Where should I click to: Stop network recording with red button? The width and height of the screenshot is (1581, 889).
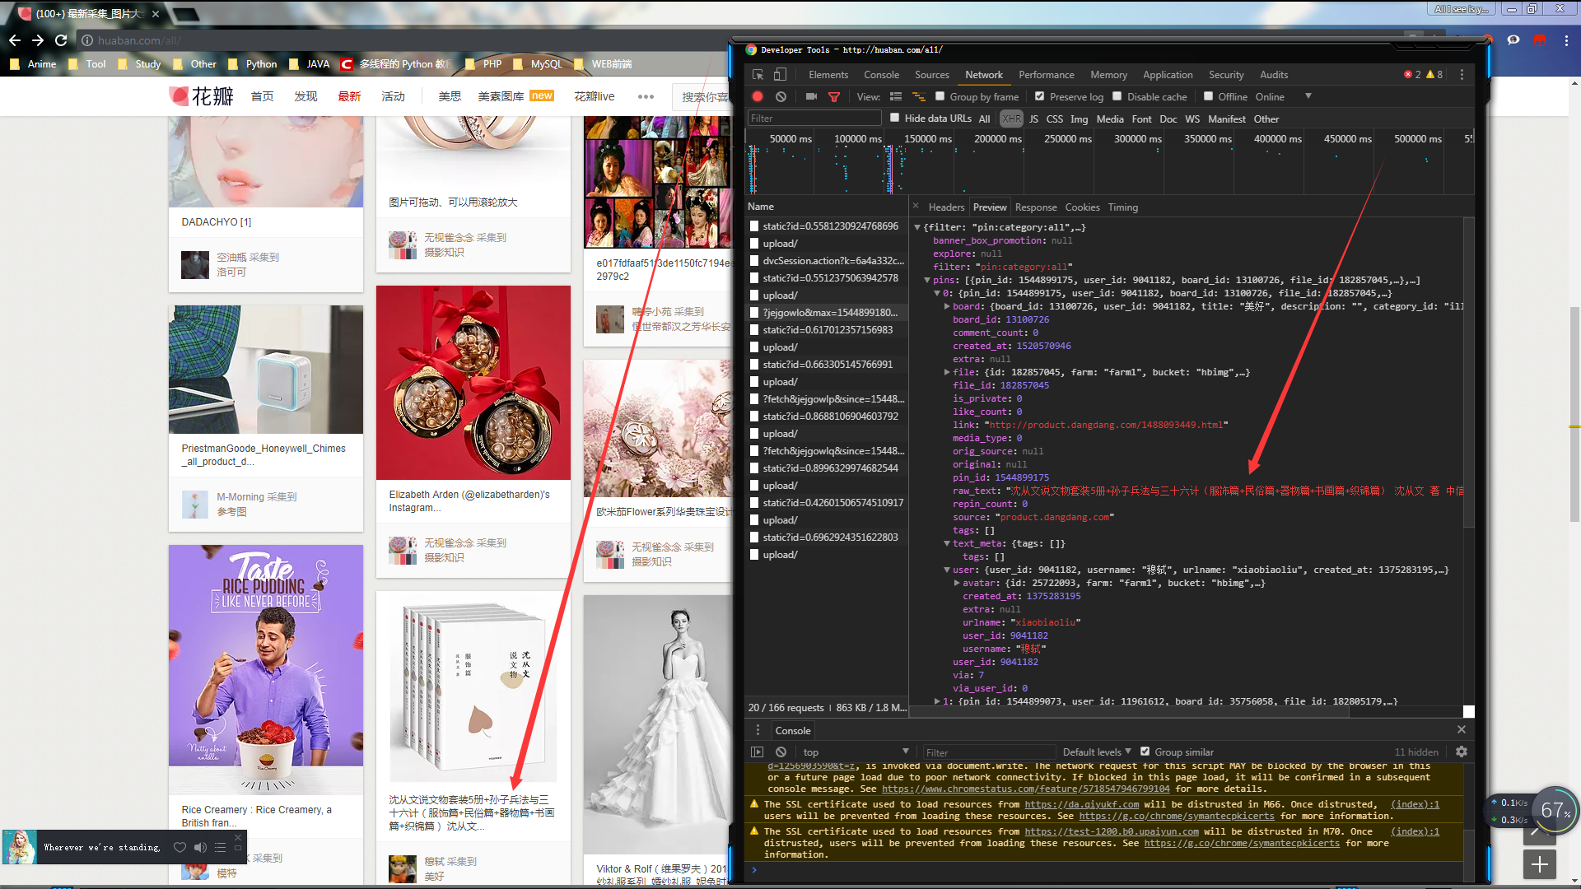(758, 97)
